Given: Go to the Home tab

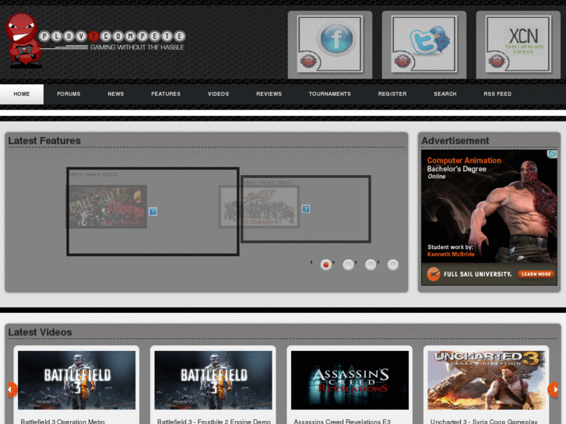Looking at the screenshot, I should pos(22,94).
